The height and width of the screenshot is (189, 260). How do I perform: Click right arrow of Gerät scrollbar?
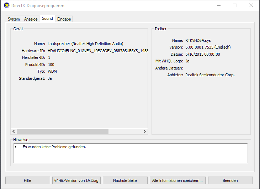coord(145,132)
